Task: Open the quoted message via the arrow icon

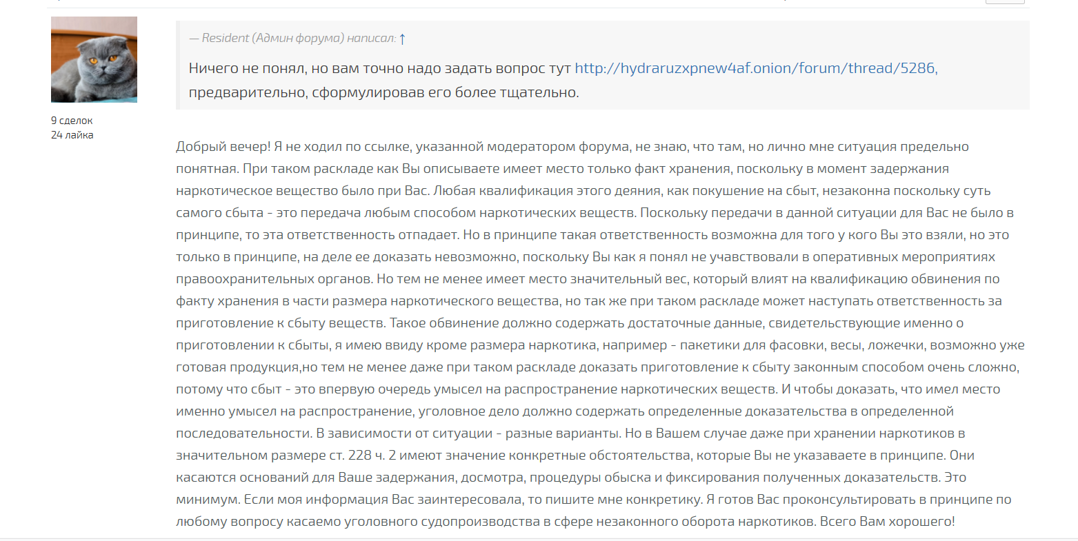Action: [402, 39]
